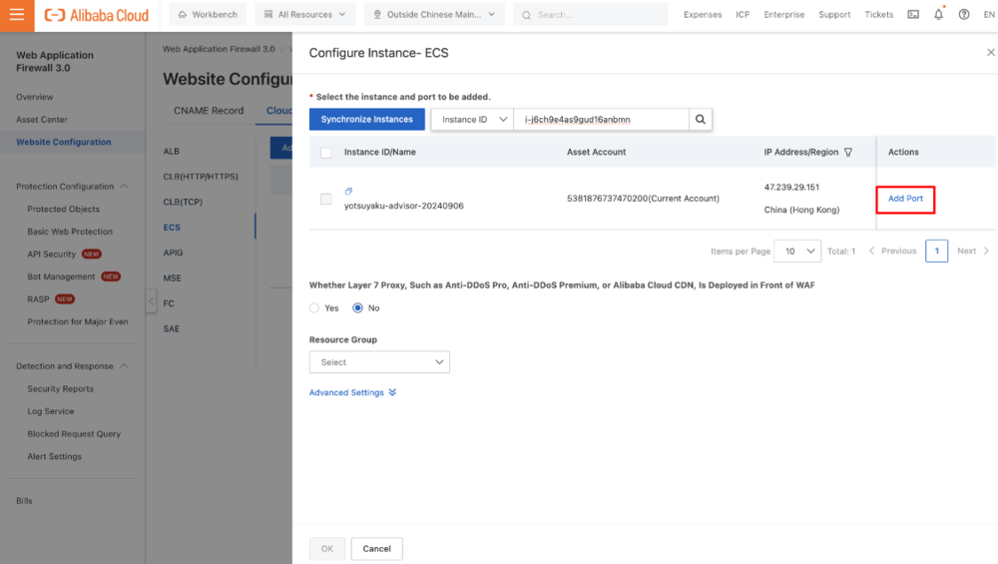The width and height of the screenshot is (998, 564).
Task: Open Support menu
Action: click(834, 15)
